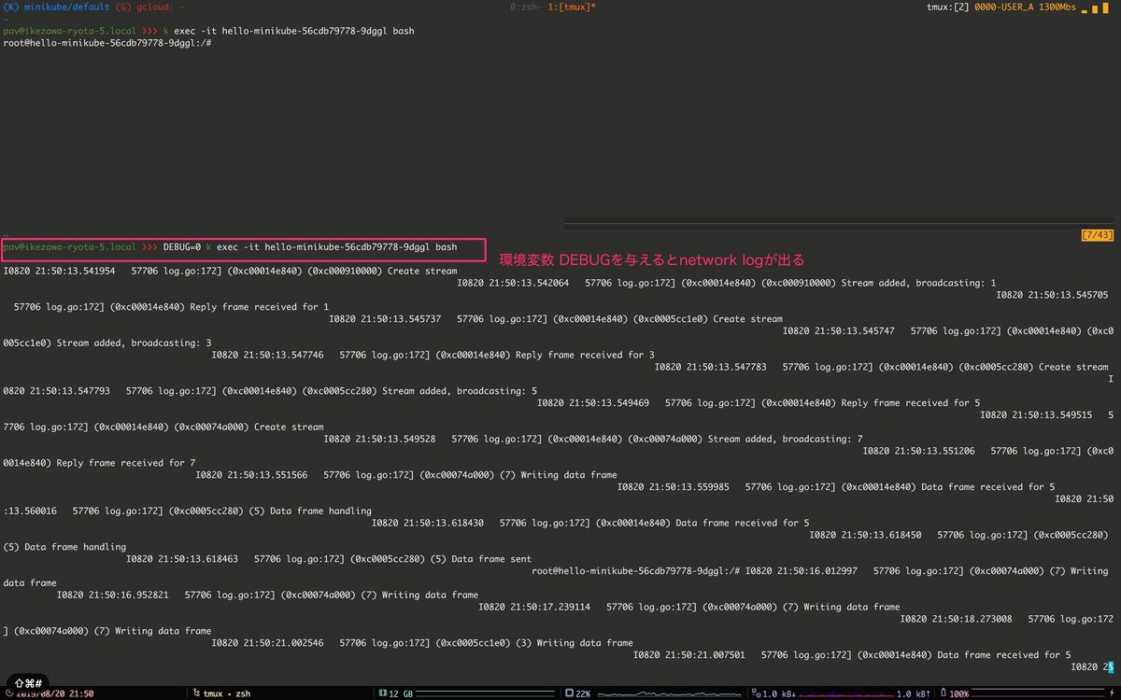1121x700 pixels.
Task: Click the CPU icon beside 22%
Action: coord(569,693)
